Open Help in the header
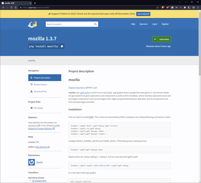Viewport: 201px width, 183px height. pyautogui.click(x=133, y=24)
